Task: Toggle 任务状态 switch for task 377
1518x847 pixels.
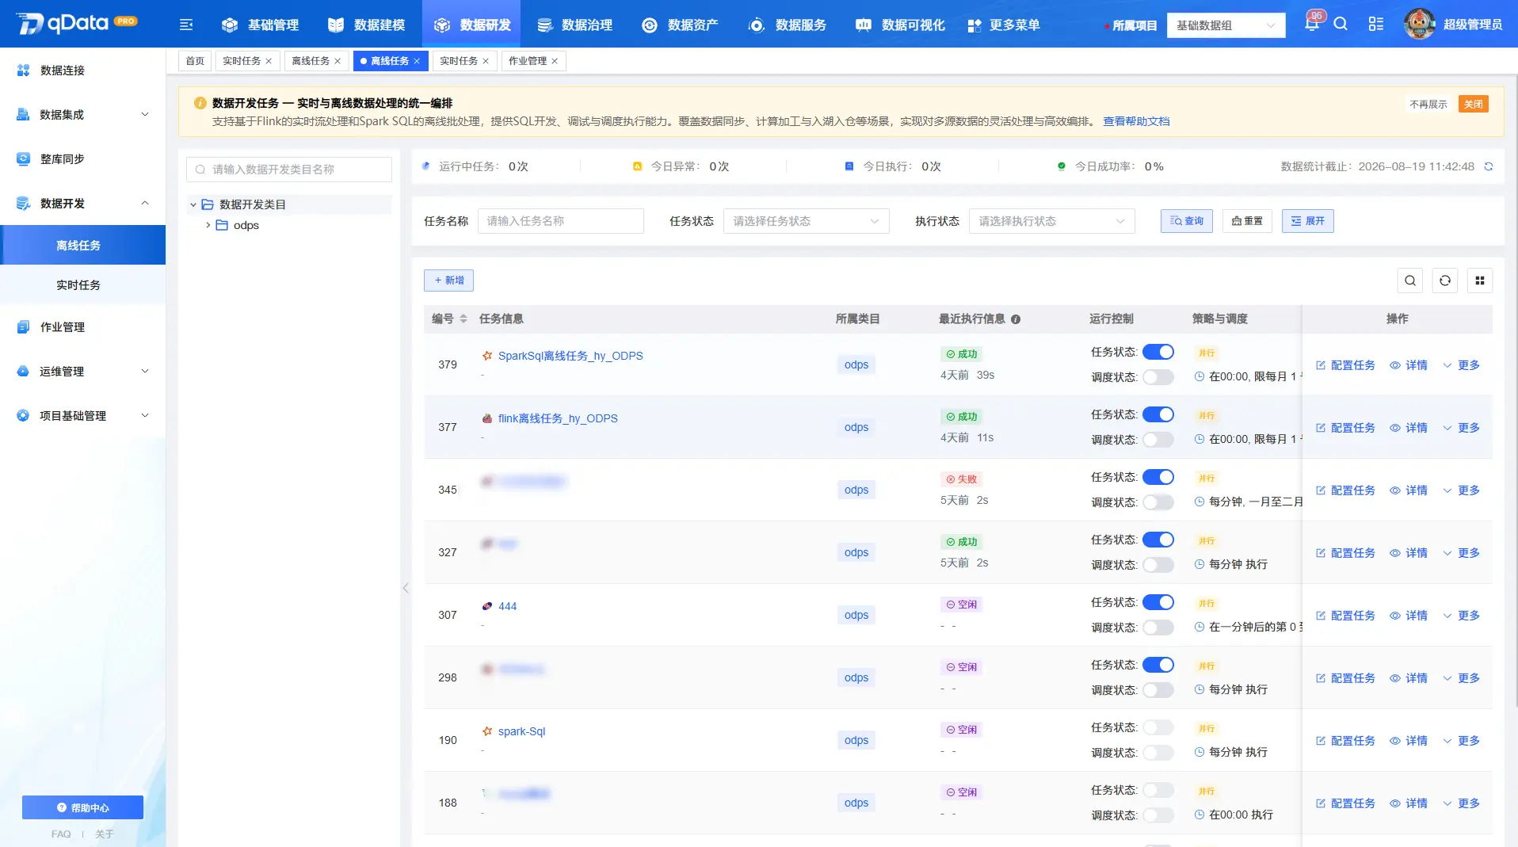Action: click(1158, 414)
